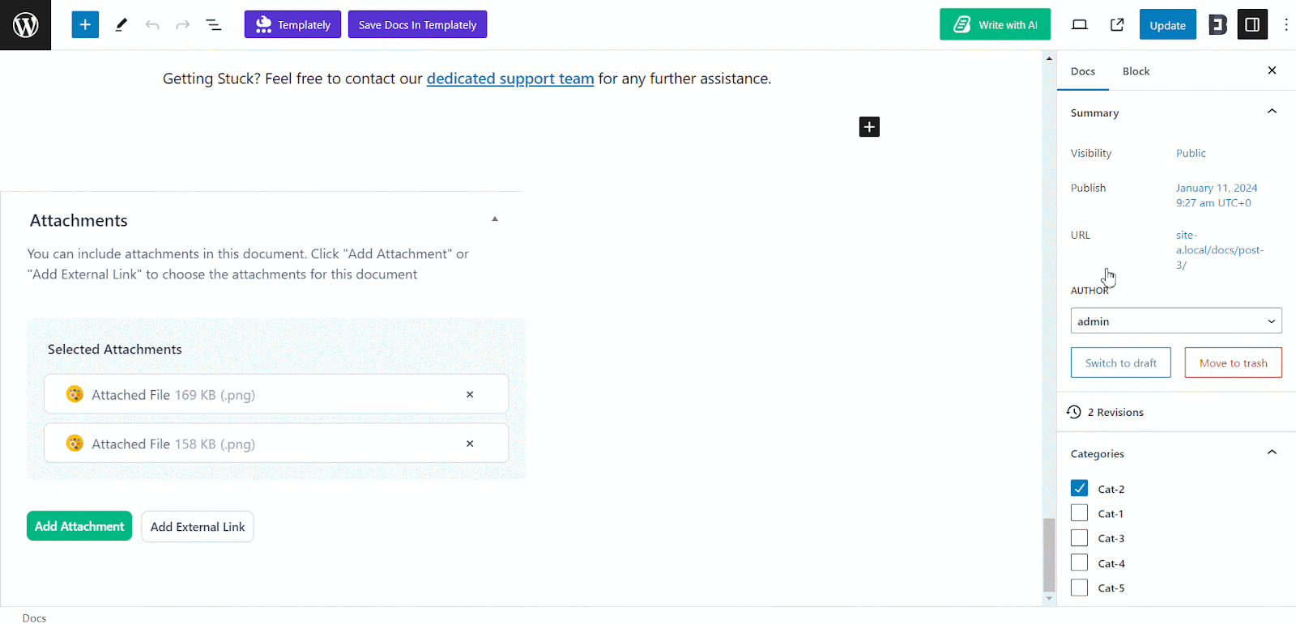This screenshot has height=624, width=1296.
Task: Open the Document Overview list icon
Action: coord(214,25)
